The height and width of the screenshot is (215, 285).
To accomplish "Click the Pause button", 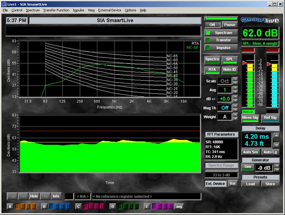I will (230, 25).
